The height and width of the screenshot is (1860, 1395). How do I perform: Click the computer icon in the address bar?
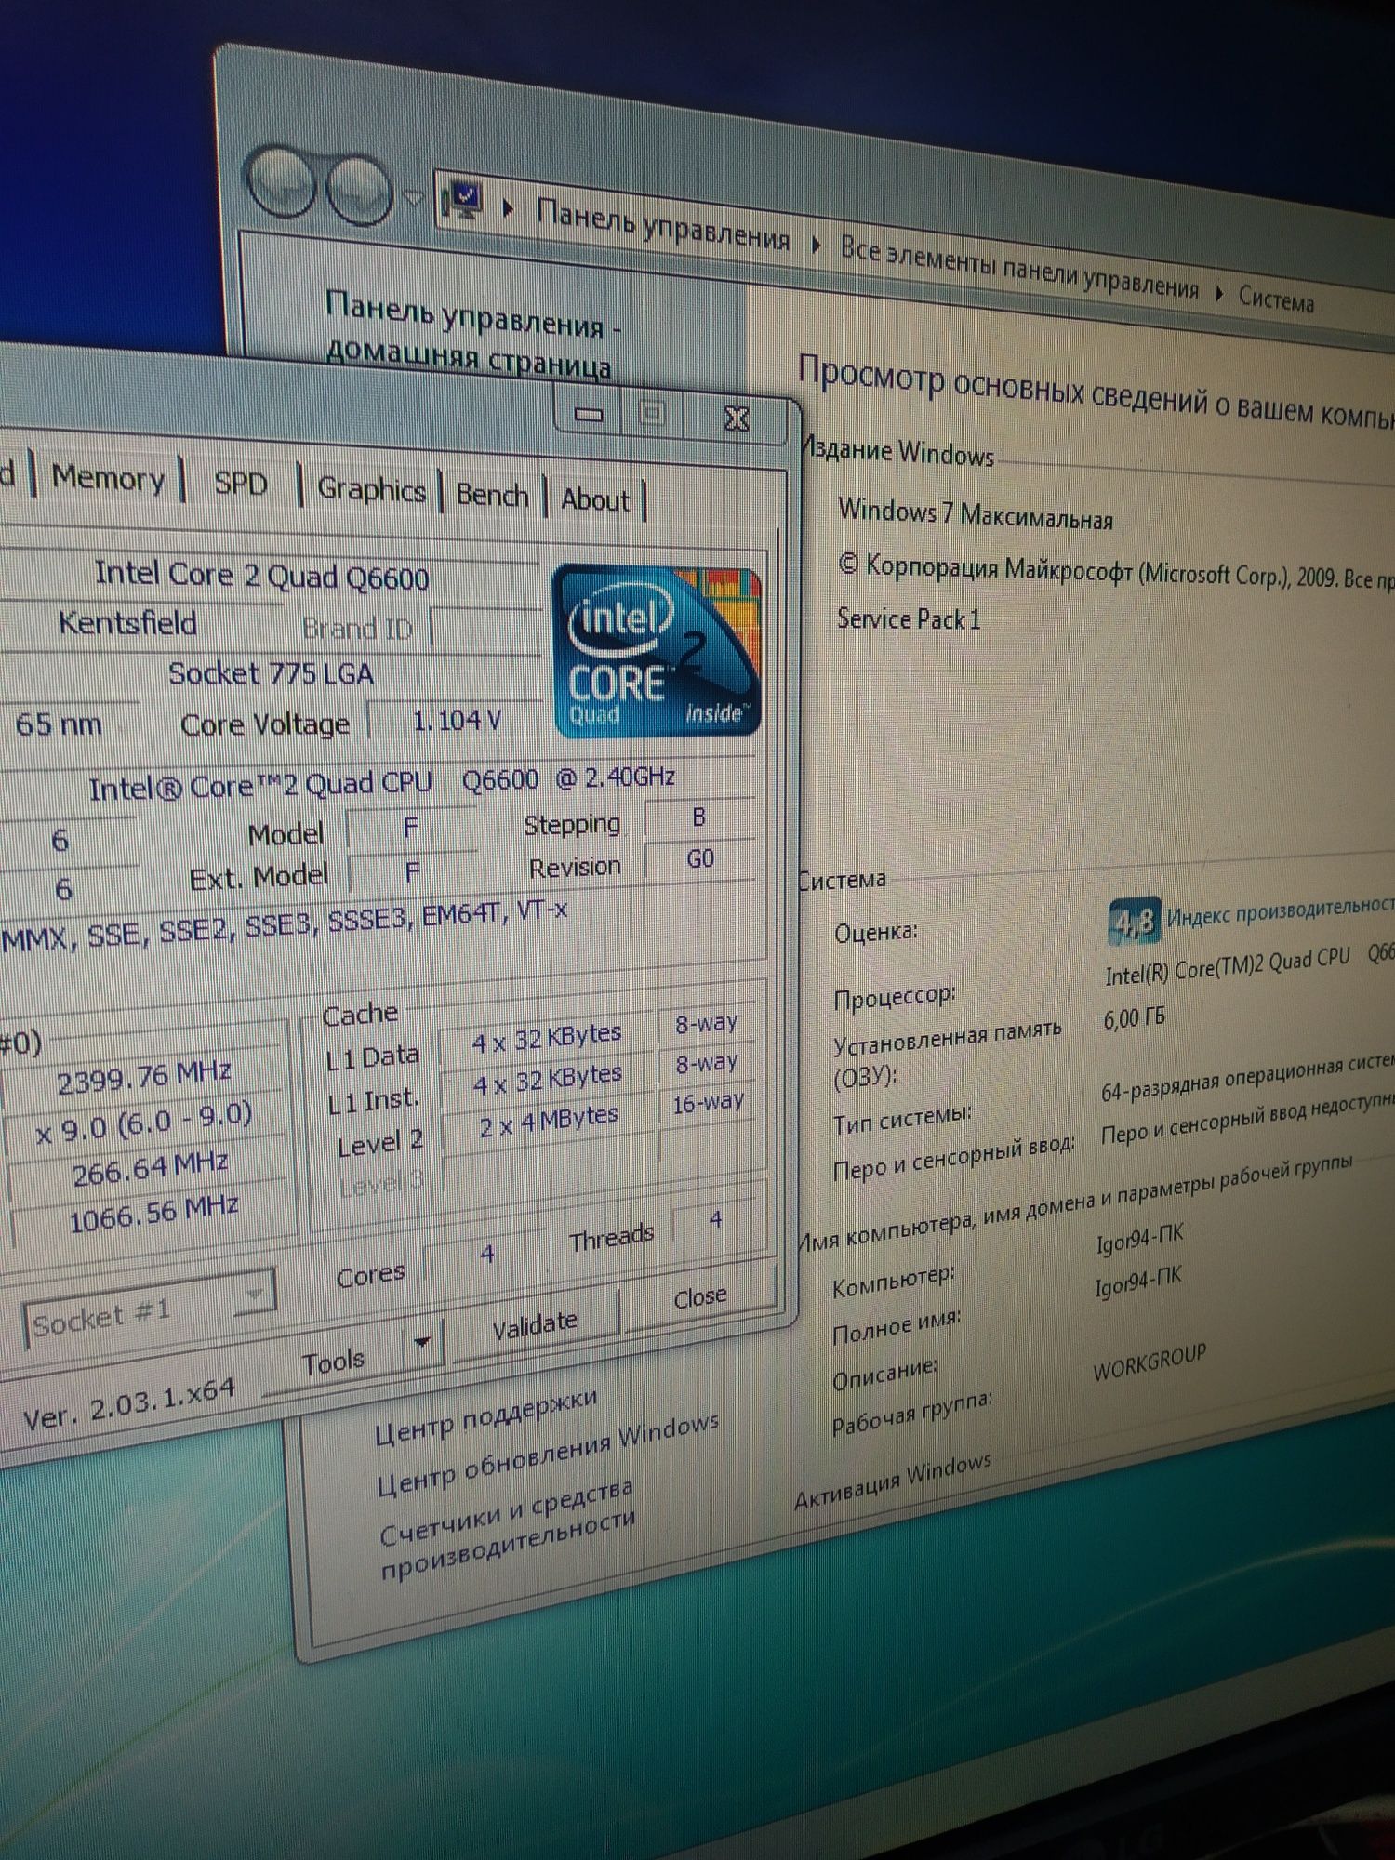(x=464, y=200)
